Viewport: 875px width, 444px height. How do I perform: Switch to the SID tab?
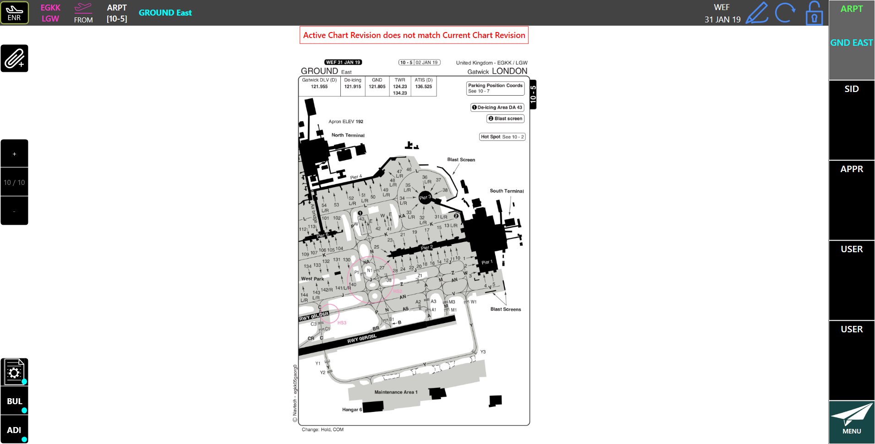tap(852, 120)
